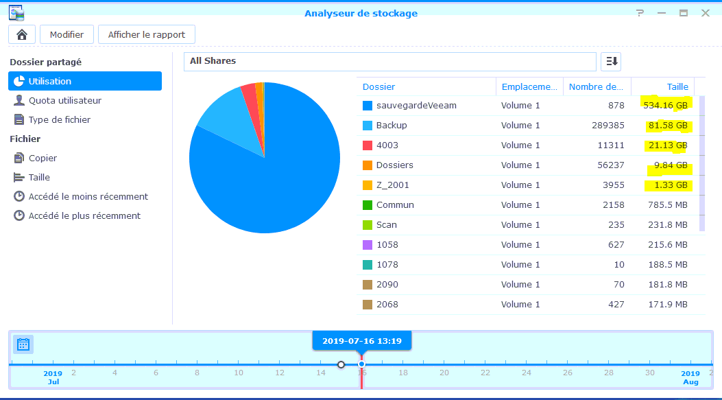Select the 1078 folder name

coord(387,265)
